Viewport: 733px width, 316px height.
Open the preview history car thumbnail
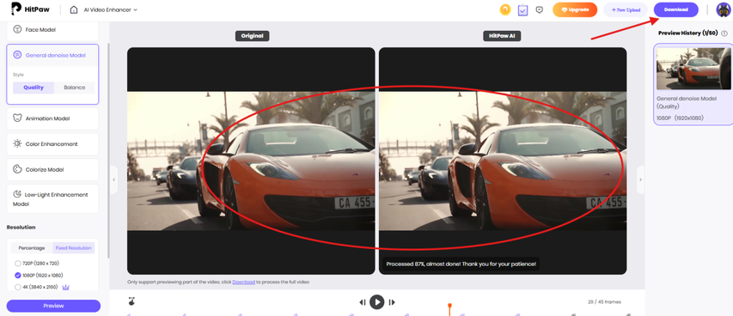693,68
